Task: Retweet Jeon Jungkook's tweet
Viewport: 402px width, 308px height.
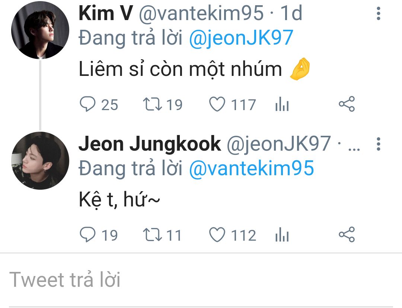Action: [152, 234]
